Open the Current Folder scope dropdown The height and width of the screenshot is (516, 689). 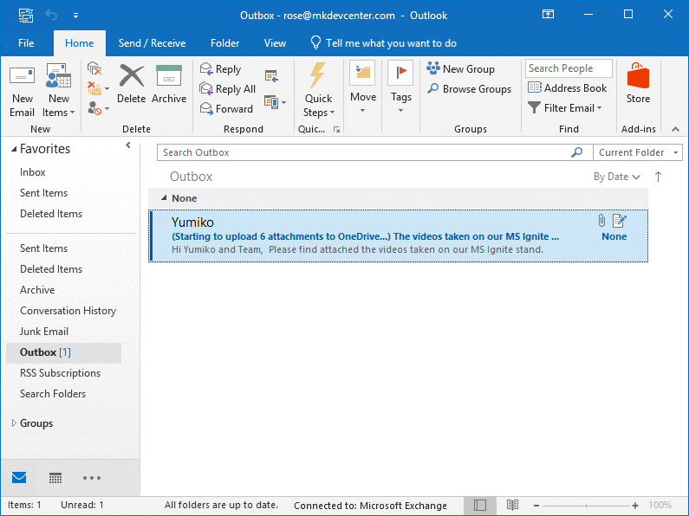click(638, 152)
